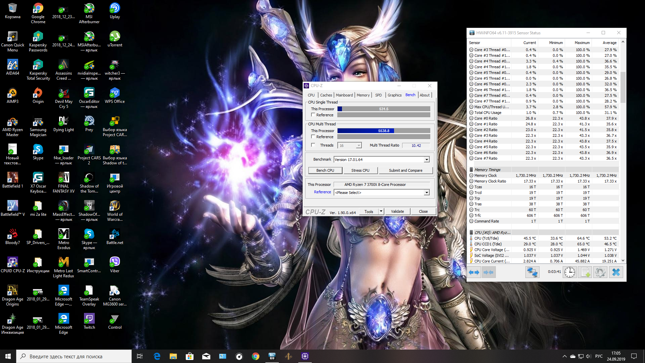Enable Reference under CPU Single Thread
This screenshot has width=645, height=363.
[x=313, y=115]
